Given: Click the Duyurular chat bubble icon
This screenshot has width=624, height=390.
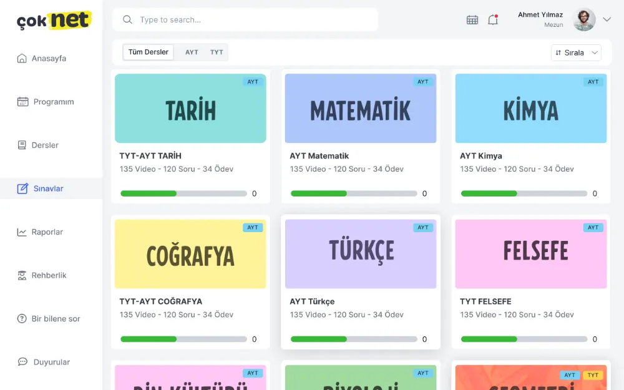Looking at the screenshot, I should [22, 362].
